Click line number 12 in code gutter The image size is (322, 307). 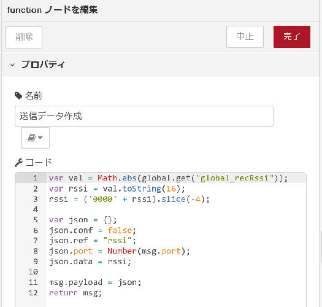(x=33, y=293)
